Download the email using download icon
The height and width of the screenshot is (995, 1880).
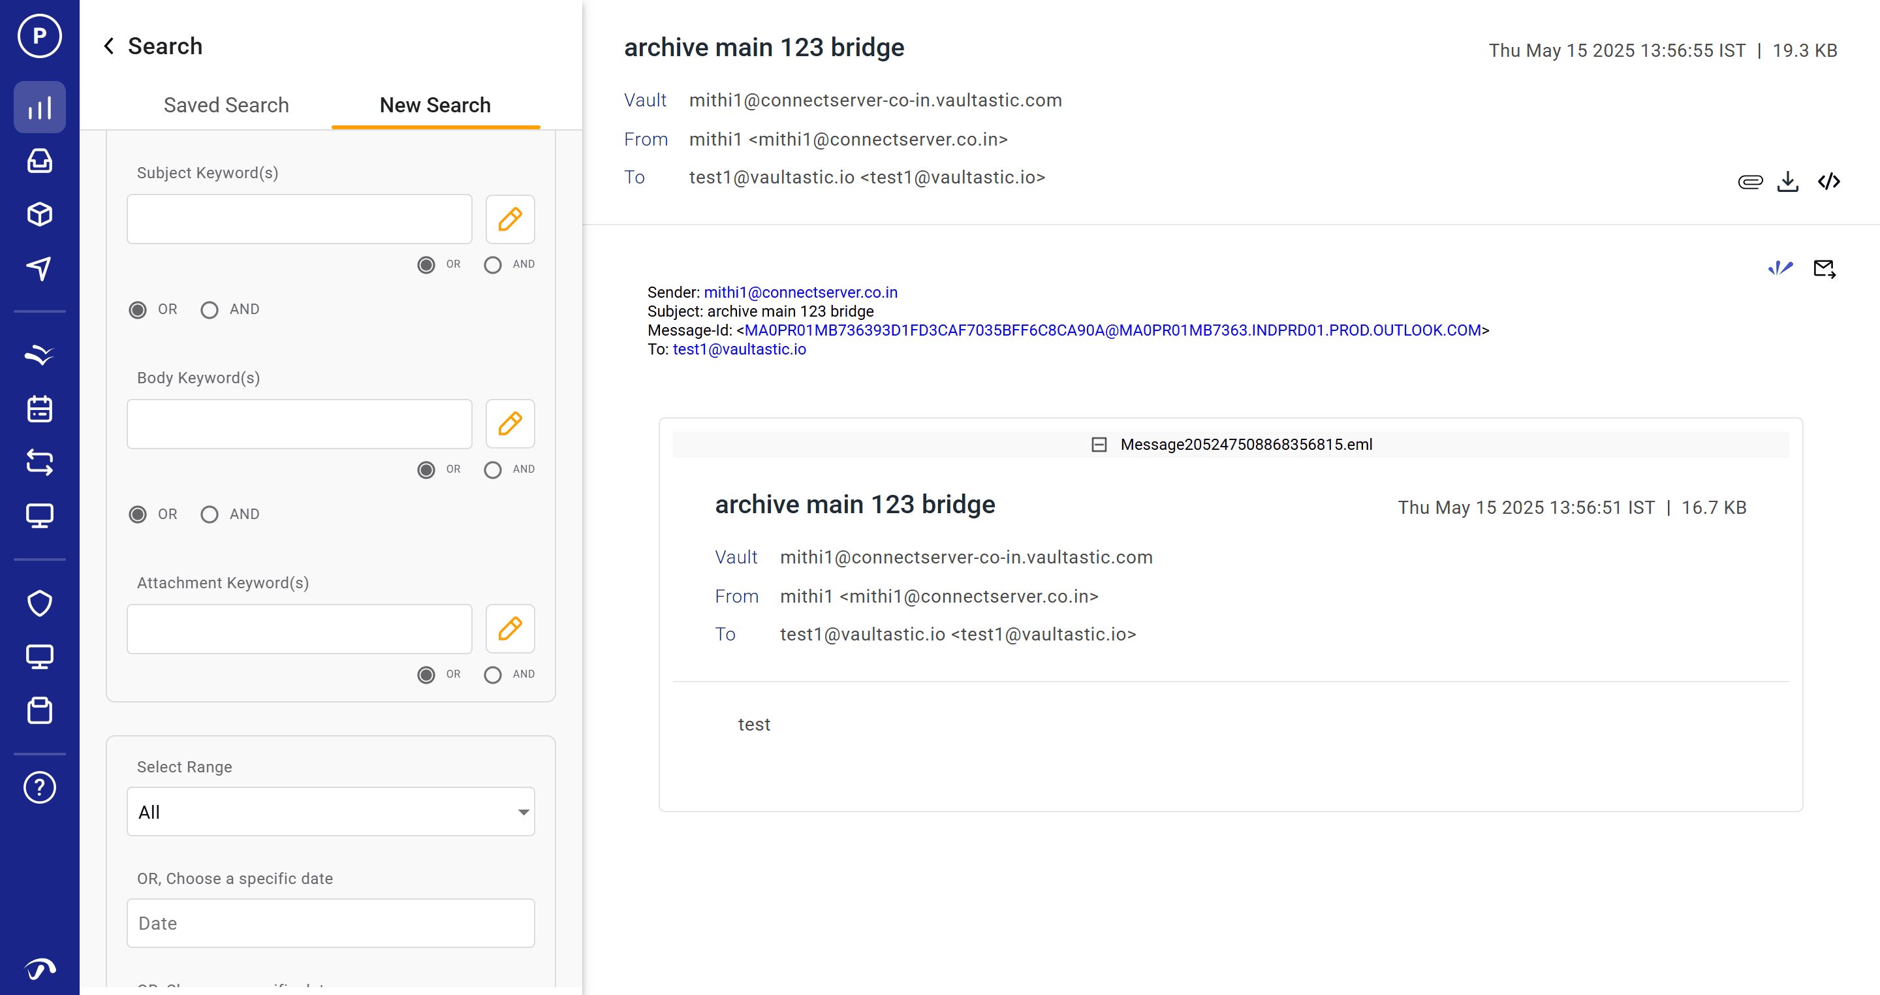click(1787, 182)
